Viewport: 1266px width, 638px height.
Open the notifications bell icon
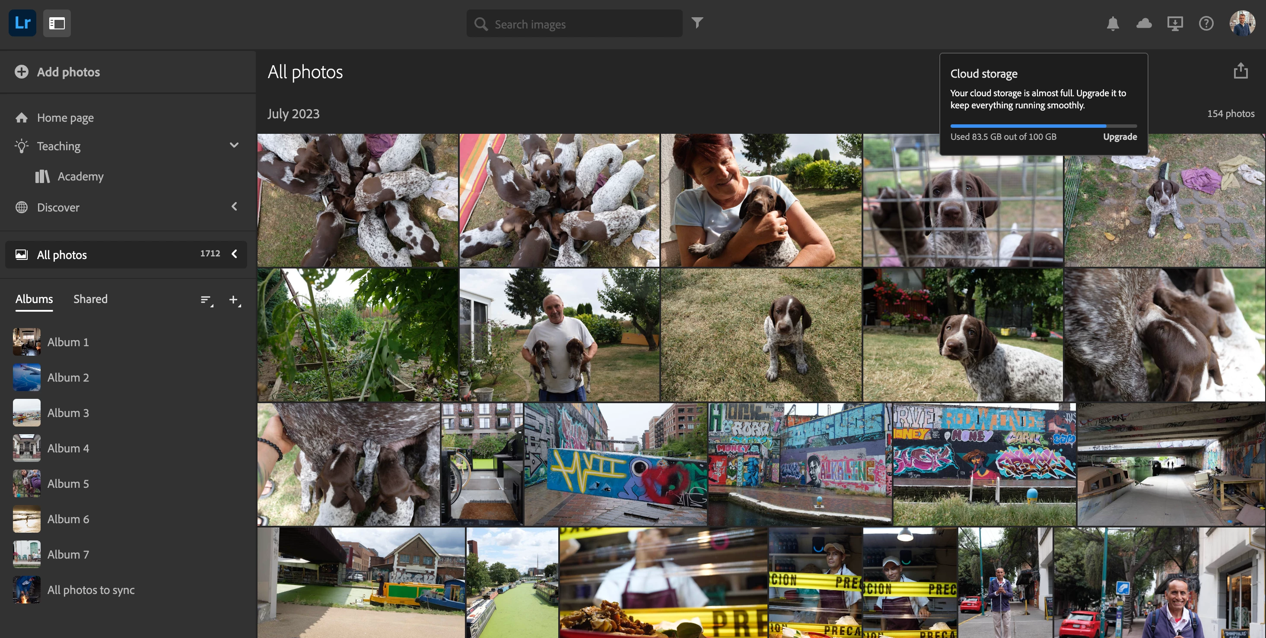[x=1113, y=23]
